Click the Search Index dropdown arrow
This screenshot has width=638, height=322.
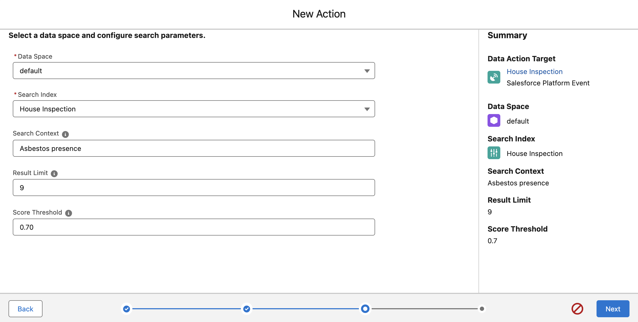coord(367,109)
